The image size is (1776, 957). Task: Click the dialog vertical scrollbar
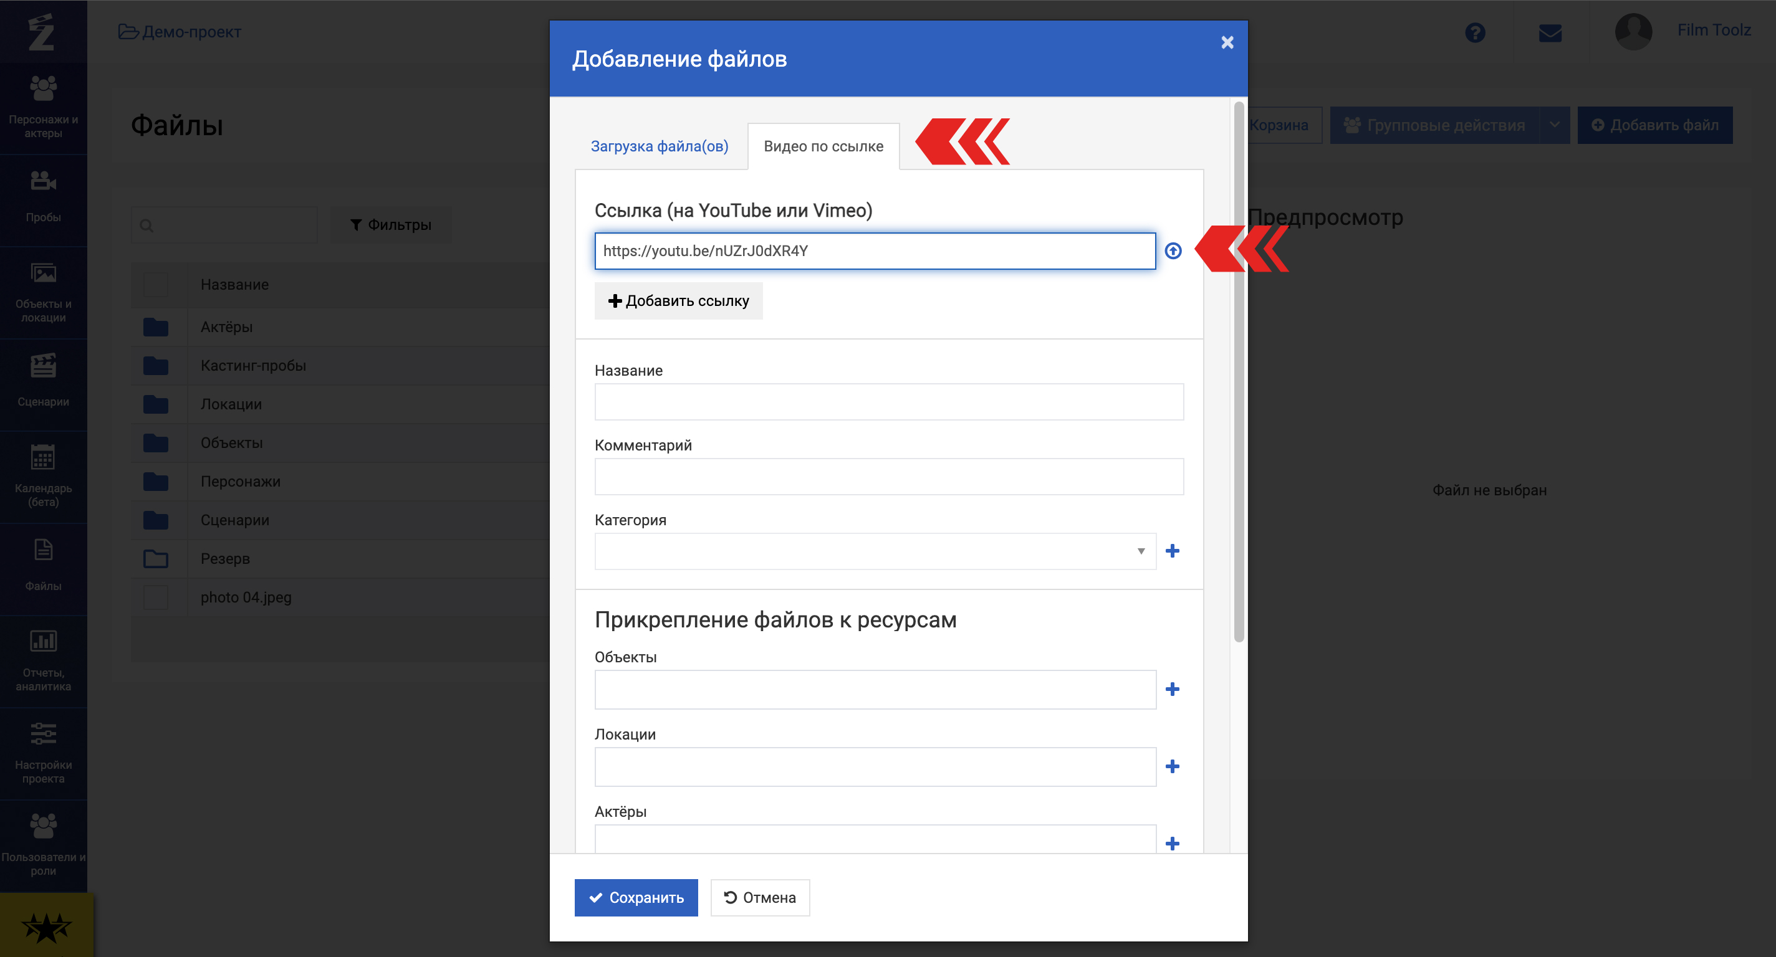[x=1238, y=372]
